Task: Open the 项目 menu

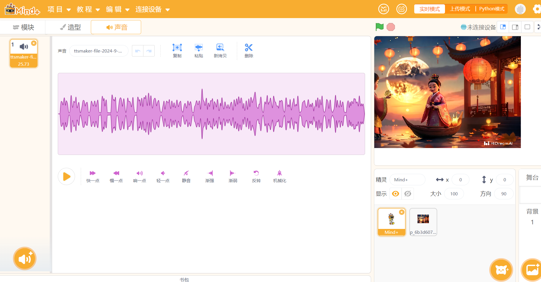Action: (x=59, y=9)
